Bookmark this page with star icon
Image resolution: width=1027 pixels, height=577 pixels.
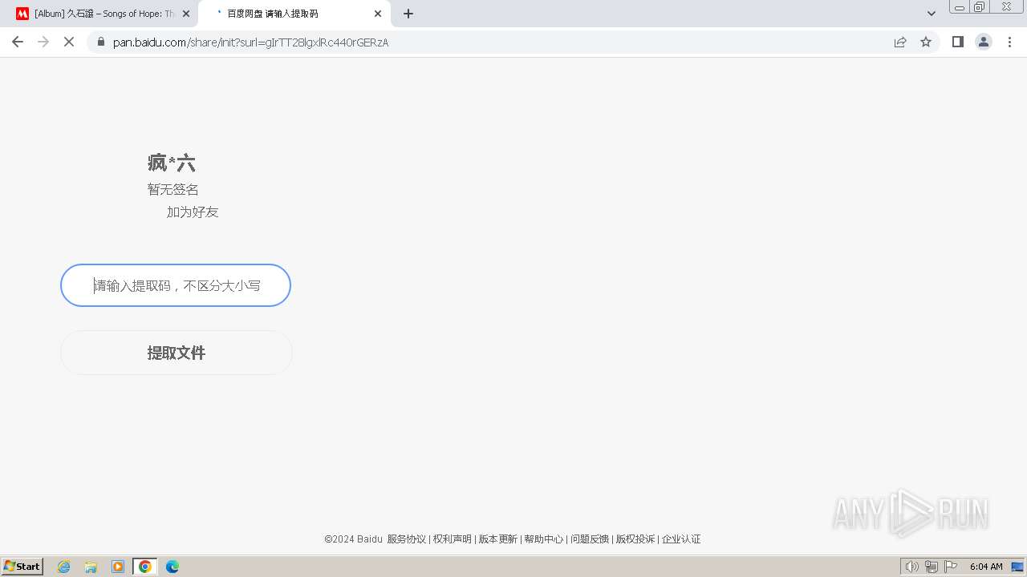(x=926, y=42)
